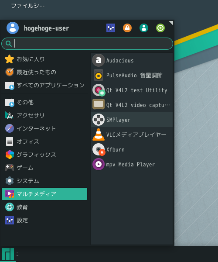Launch Xfburn disc icon
218x262 pixels.
pyautogui.click(x=99, y=149)
